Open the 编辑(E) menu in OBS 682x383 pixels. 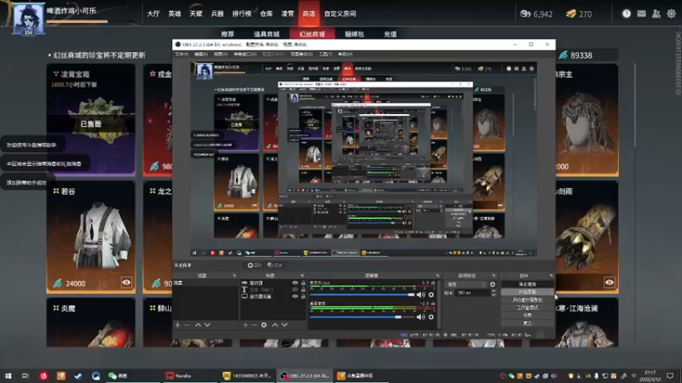(x=201, y=54)
